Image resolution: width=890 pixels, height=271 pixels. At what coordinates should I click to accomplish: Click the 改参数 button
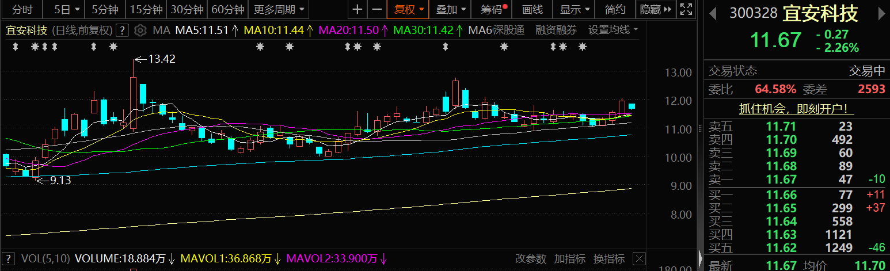530,258
